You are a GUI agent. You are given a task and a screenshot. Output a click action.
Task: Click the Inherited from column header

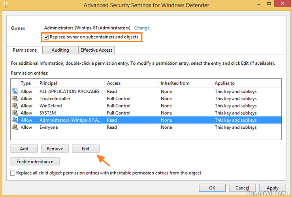(185, 83)
